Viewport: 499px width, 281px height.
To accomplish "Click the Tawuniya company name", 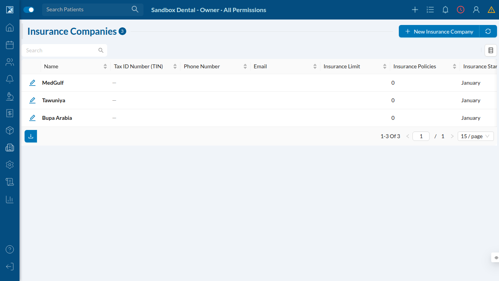I will pos(54,100).
